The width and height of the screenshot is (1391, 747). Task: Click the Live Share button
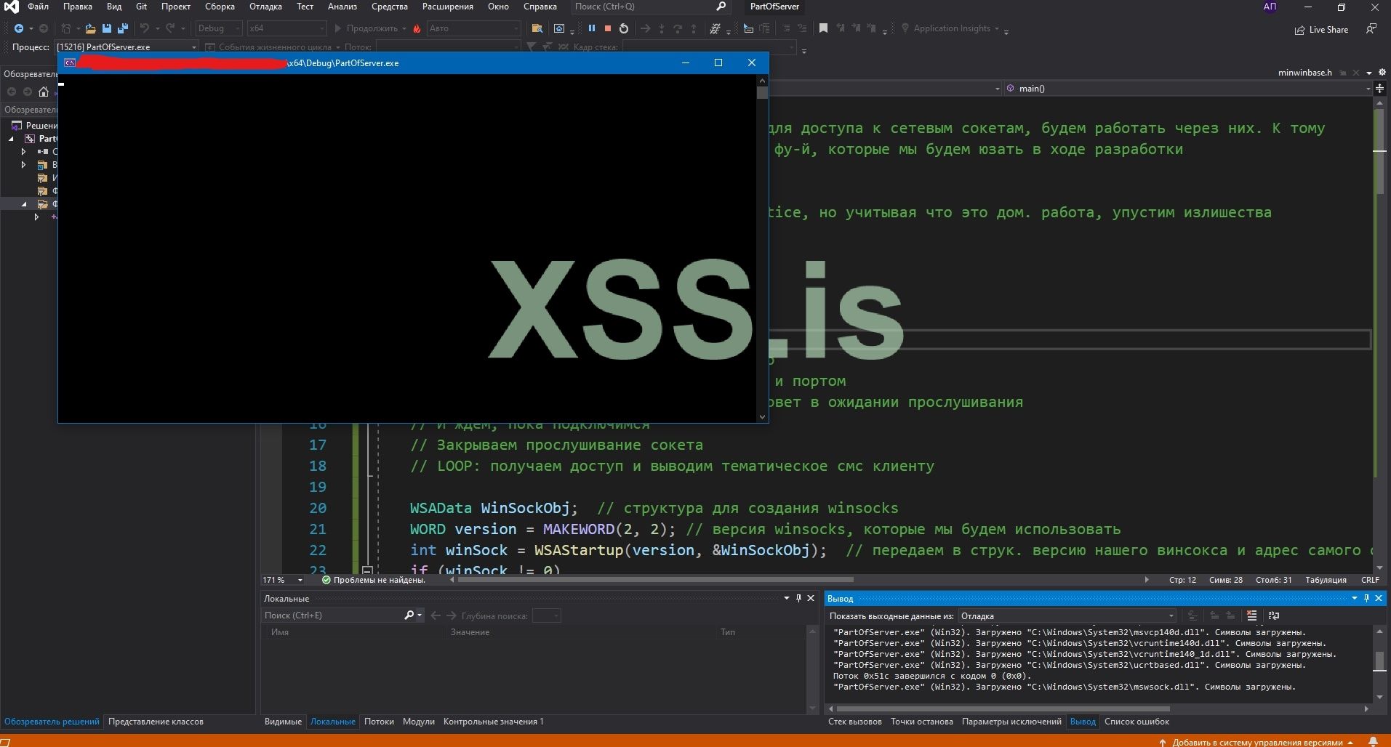[1321, 30]
